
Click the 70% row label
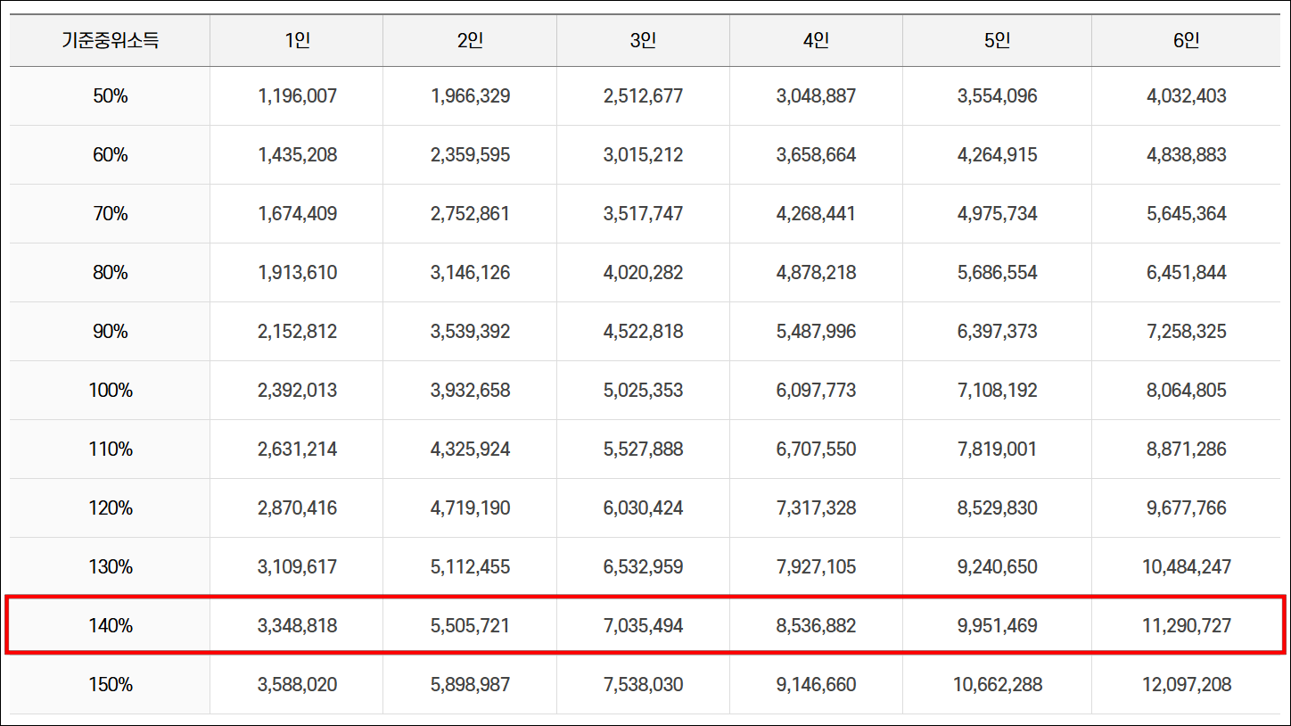111,214
